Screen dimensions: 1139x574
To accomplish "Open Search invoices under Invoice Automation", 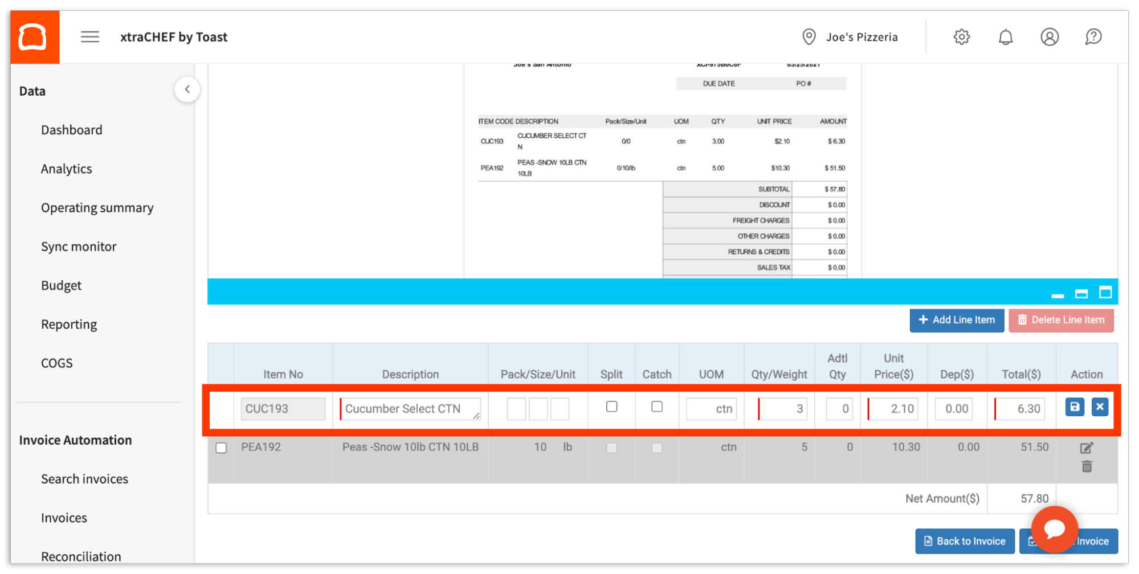I will click(84, 478).
